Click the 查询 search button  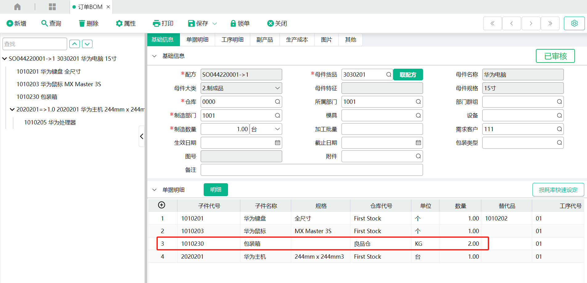[x=51, y=23]
